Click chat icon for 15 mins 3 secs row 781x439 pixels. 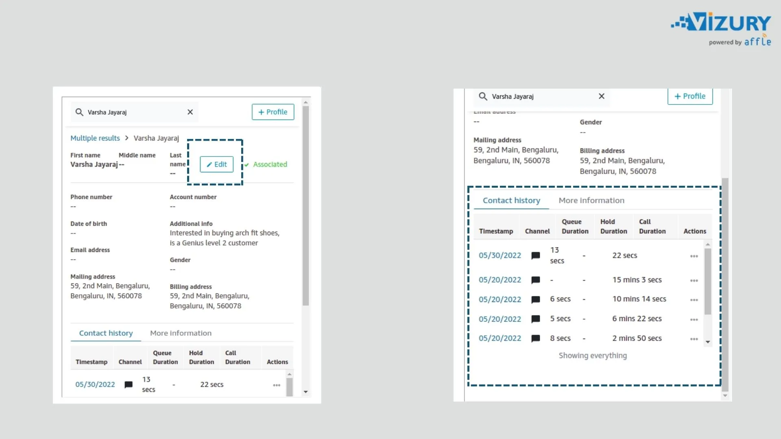536,280
